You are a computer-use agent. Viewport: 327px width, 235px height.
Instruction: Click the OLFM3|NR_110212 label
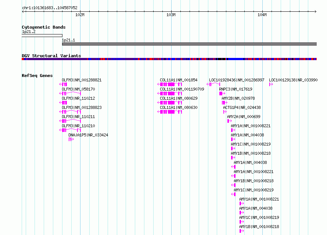point(78,98)
